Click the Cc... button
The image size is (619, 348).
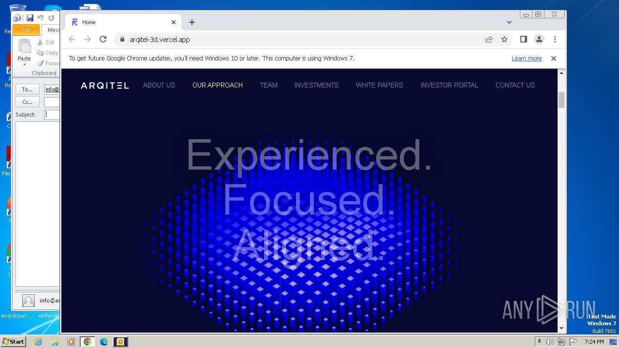[x=27, y=102]
